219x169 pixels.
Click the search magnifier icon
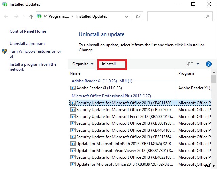[x=207, y=17]
